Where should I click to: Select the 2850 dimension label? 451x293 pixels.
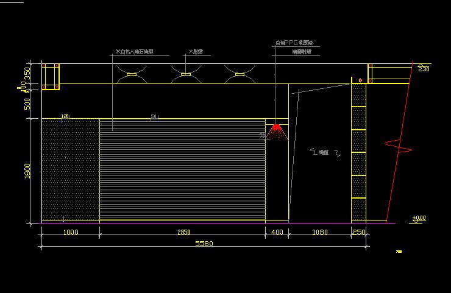coord(182,232)
